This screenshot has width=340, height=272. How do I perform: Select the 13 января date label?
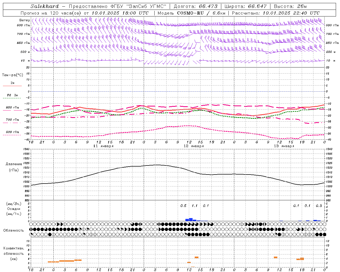pos(284,146)
